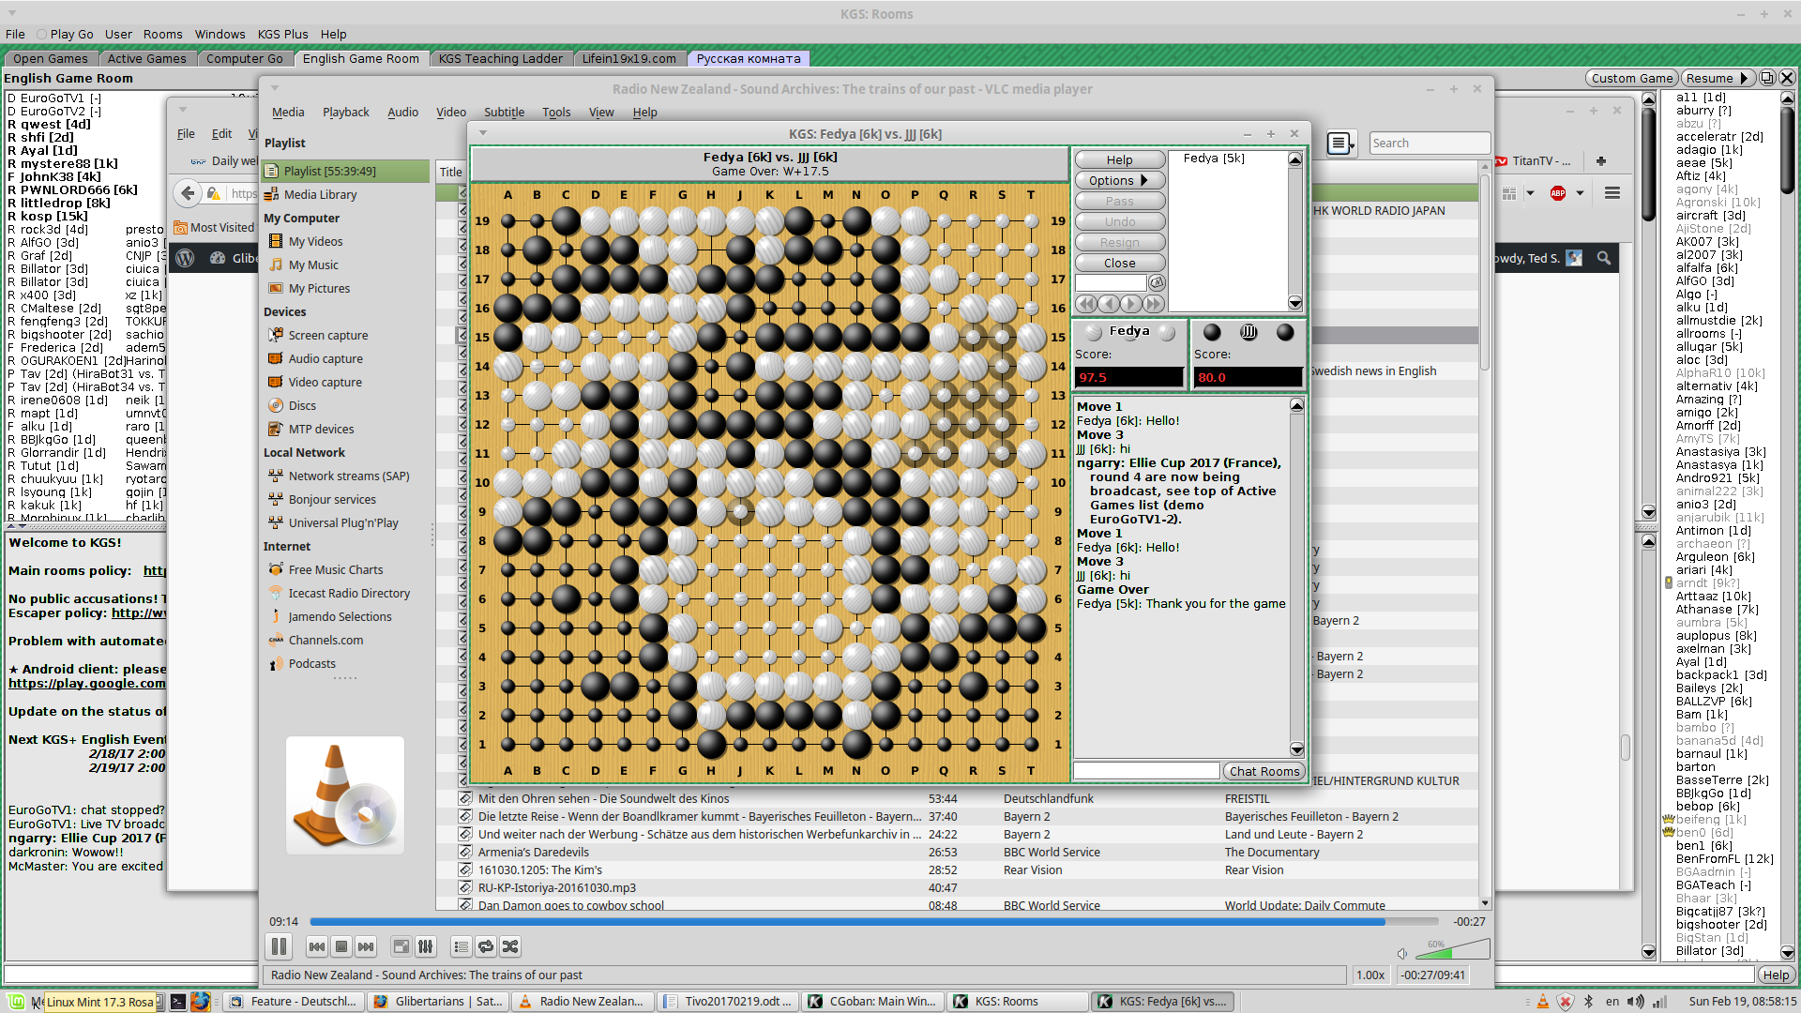Open the Playback menu in VLC
Image resolution: width=1801 pixels, height=1013 pixels.
[x=345, y=113]
